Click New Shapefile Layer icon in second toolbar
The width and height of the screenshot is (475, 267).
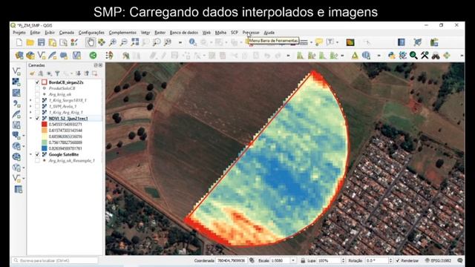click(x=42, y=56)
